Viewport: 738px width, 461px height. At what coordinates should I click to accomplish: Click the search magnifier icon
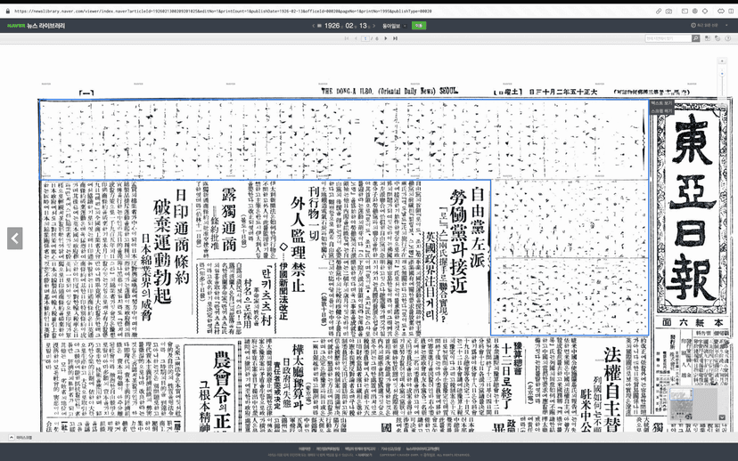tap(695, 38)
